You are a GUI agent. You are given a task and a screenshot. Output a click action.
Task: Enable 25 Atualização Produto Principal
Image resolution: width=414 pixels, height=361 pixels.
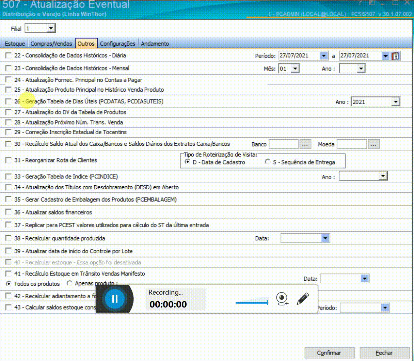pos(9,90)
